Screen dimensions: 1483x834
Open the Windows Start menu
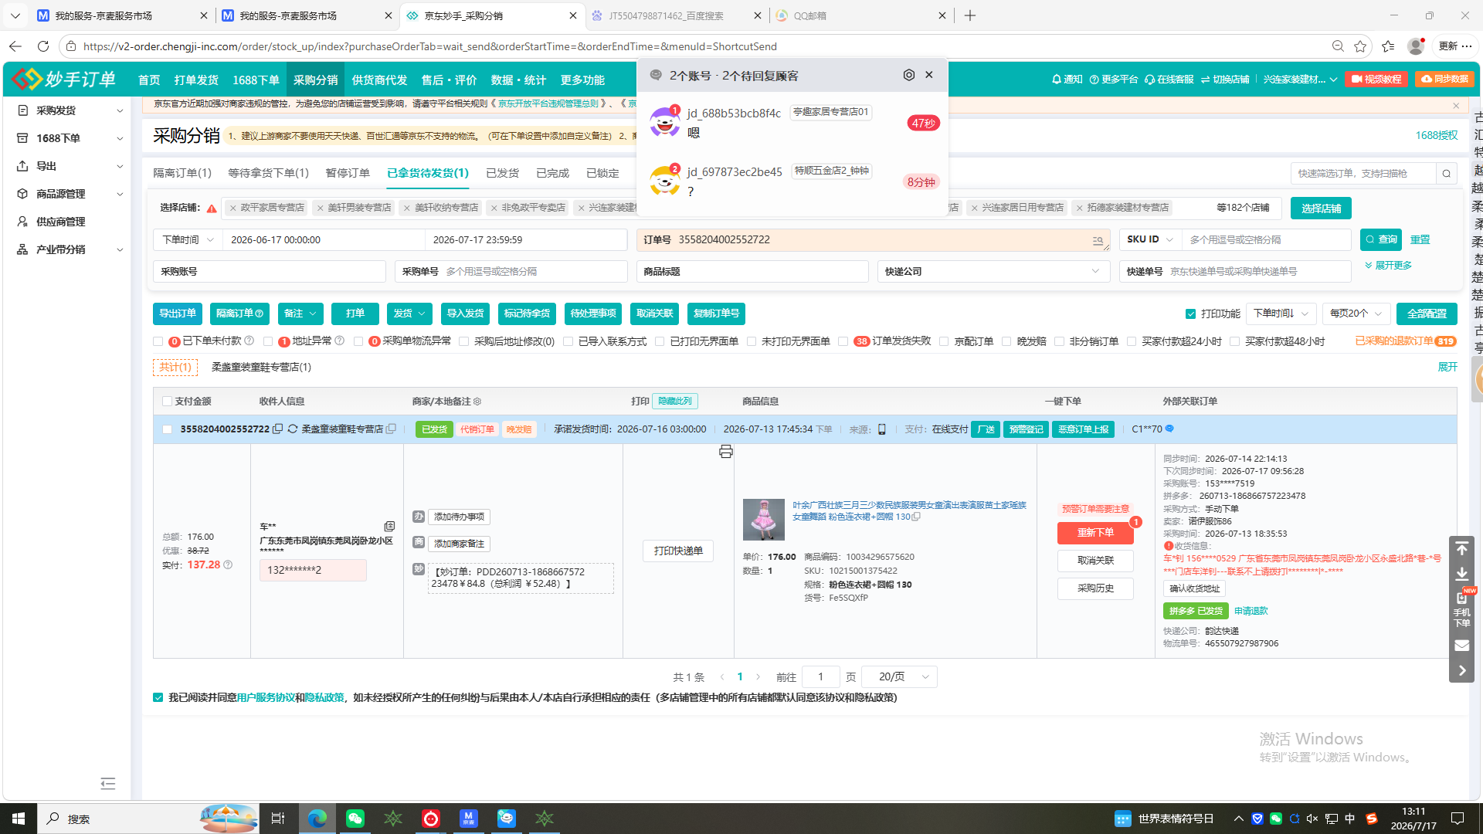tap(19, 819)
